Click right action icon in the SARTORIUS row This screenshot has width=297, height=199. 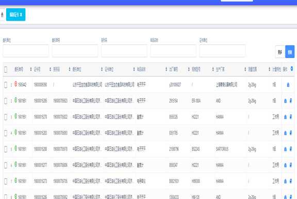291,149
